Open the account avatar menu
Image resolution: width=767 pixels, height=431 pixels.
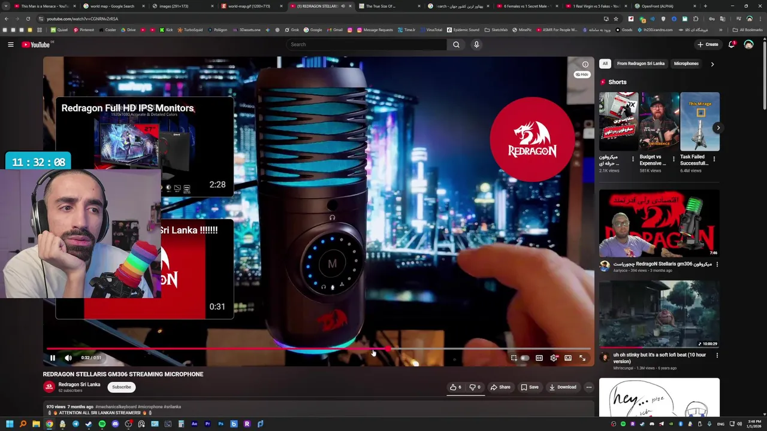click(x=748, y=44)
